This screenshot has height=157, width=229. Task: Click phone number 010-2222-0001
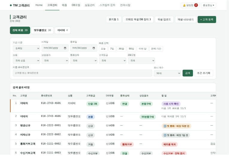coord(51,125)
